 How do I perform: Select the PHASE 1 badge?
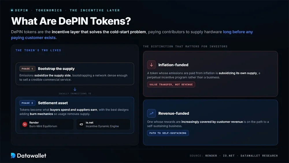tap(27, 69)
